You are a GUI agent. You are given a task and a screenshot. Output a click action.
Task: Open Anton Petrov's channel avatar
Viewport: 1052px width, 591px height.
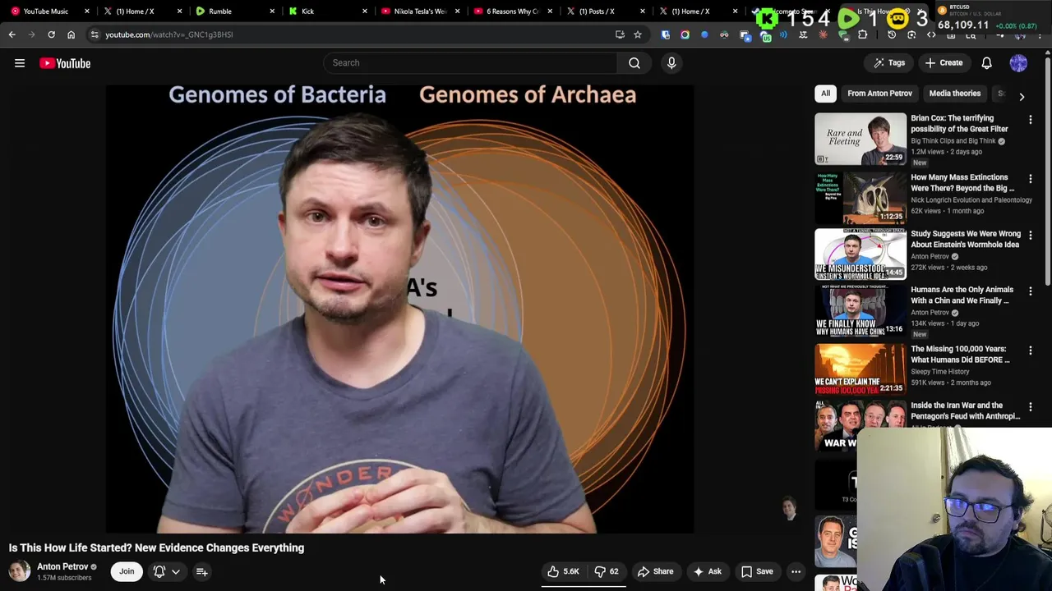[19, 571]
